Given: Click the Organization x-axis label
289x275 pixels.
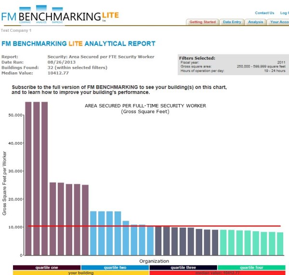Looking at the screenshot, I should [154, 261].
